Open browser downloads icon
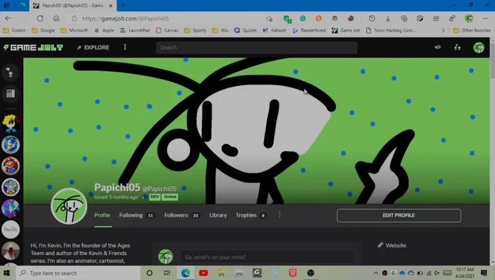495x280 pixels. coord(387,18)
